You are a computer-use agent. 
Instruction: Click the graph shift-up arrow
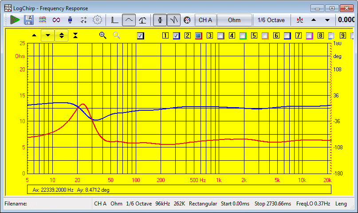(x=34, y=35)
